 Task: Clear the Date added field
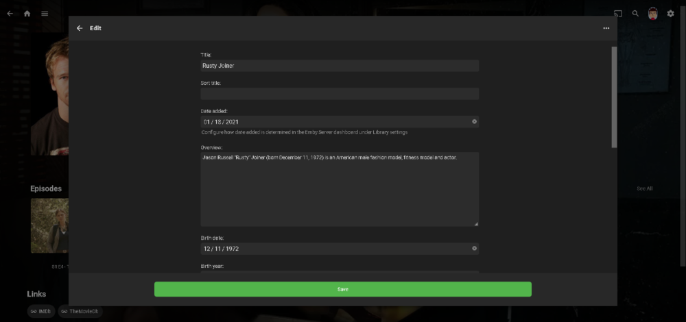[474, 121]
